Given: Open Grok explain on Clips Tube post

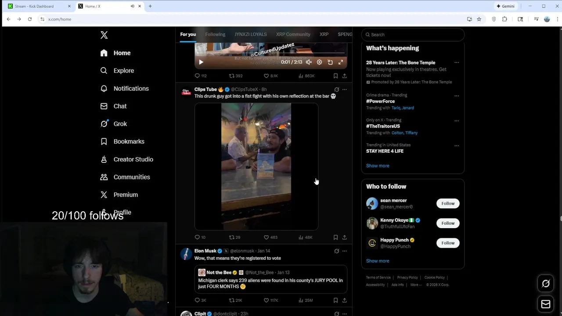Looking at the screenshot, I should pyautogui.click(x=337, y=90).
